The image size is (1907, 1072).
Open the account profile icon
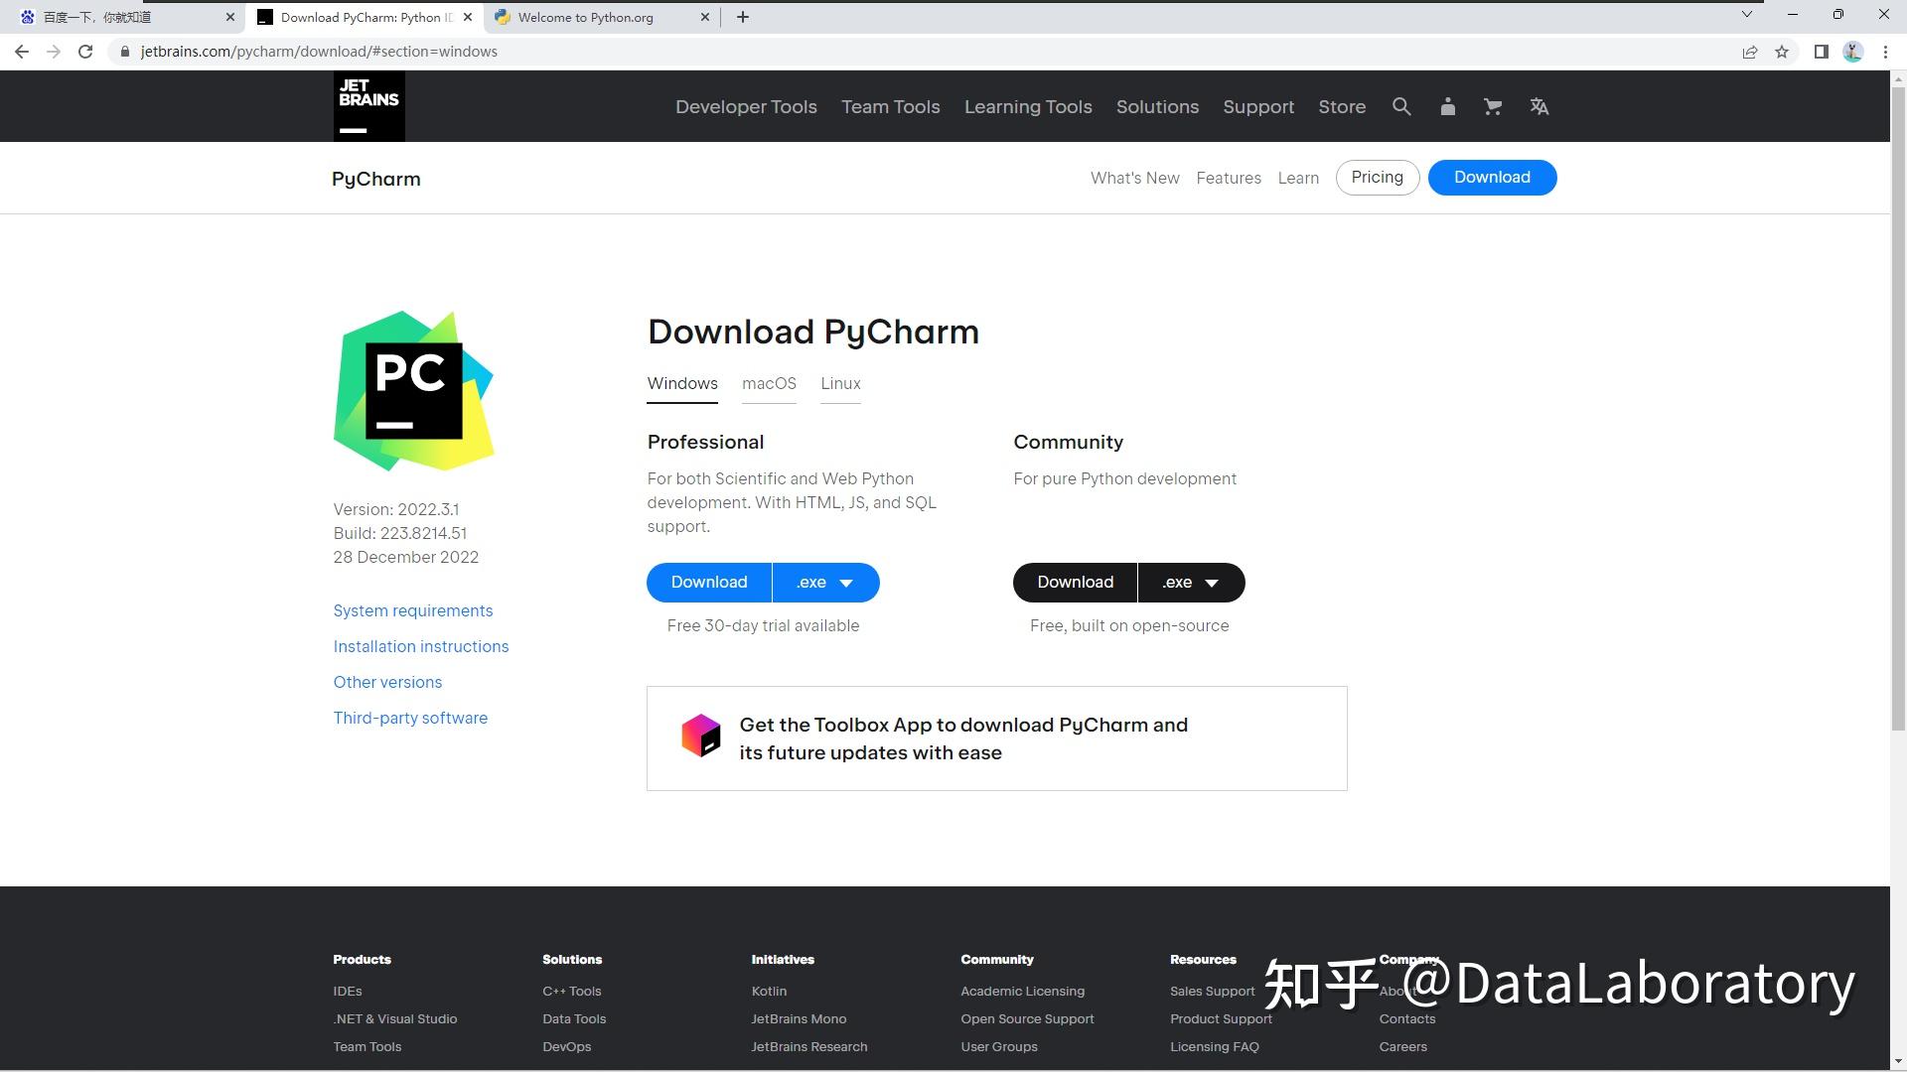click(x=1447, y=106)
